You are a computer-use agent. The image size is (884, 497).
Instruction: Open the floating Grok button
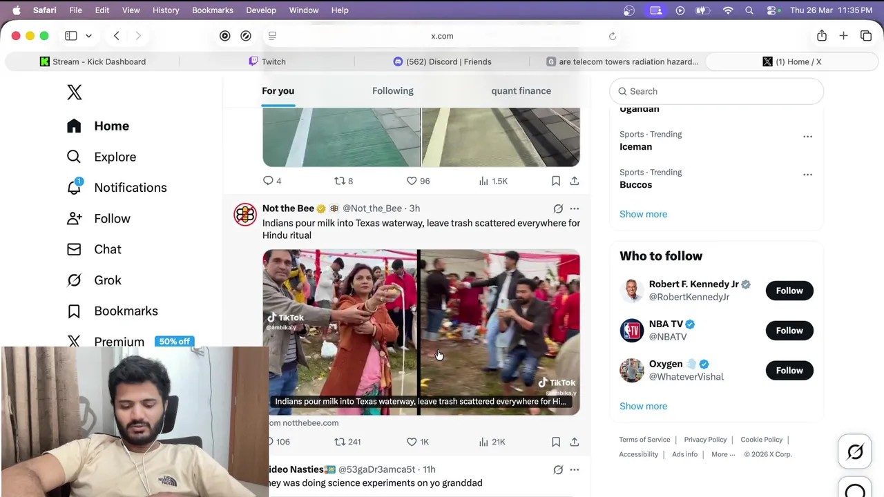click(x=855, y=452)
